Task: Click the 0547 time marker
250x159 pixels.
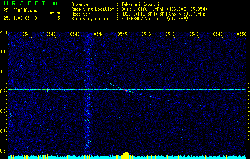Action: click(x=170, y=34)
